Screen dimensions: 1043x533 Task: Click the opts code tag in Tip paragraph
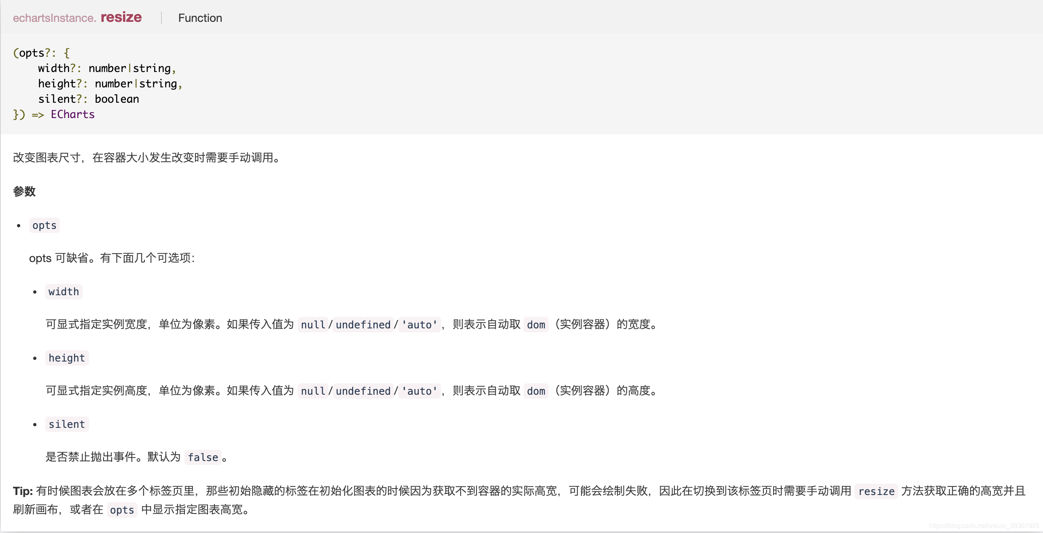122,510
